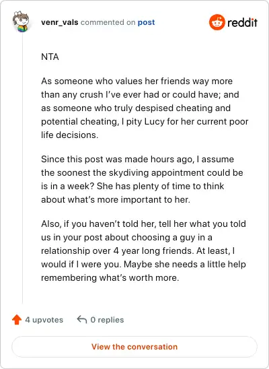Click the reddit wordmark text
Screen dimensions: 269x369
[x=242, y=23]
